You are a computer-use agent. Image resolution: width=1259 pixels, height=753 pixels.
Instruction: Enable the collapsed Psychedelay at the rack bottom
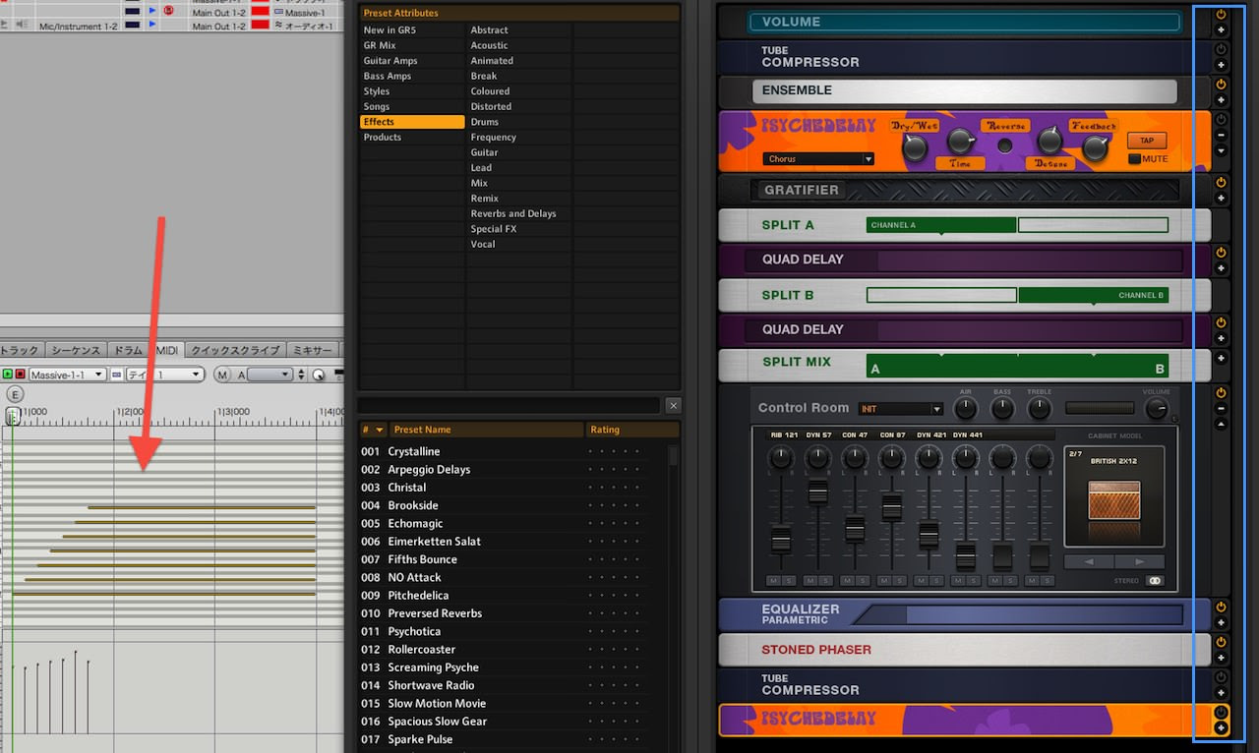point(1221,713)
